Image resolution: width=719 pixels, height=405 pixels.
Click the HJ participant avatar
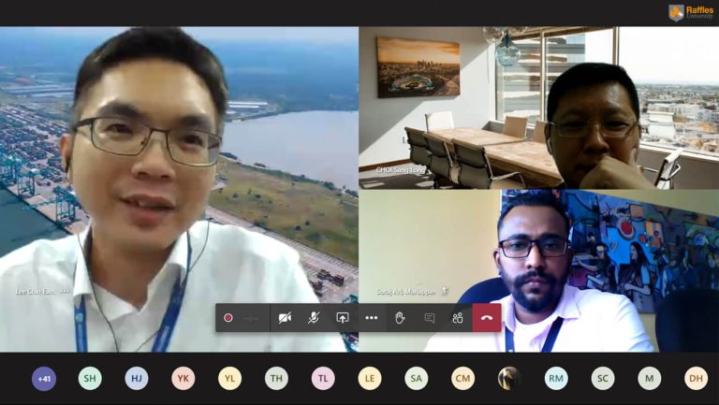click(x=137, y=378)
